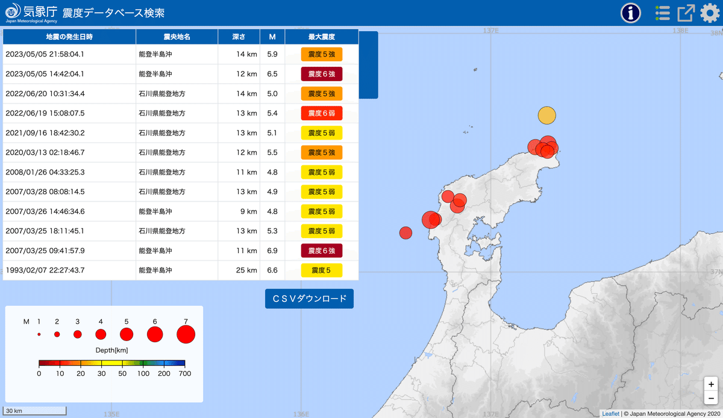This screenshot has width=723, height=418.
Task: Click the 震度6強 badge for the 2023/05/05 quake
Action: 321,73
